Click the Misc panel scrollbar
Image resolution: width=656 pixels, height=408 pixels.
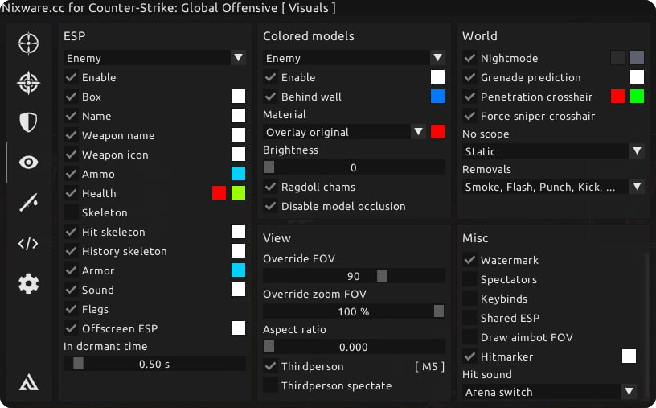click(x=647, y=325)
